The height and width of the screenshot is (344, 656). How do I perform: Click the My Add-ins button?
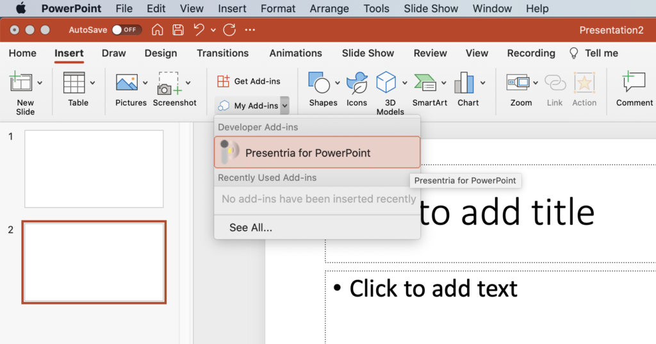pyautogui.click(x=248, y=106)
